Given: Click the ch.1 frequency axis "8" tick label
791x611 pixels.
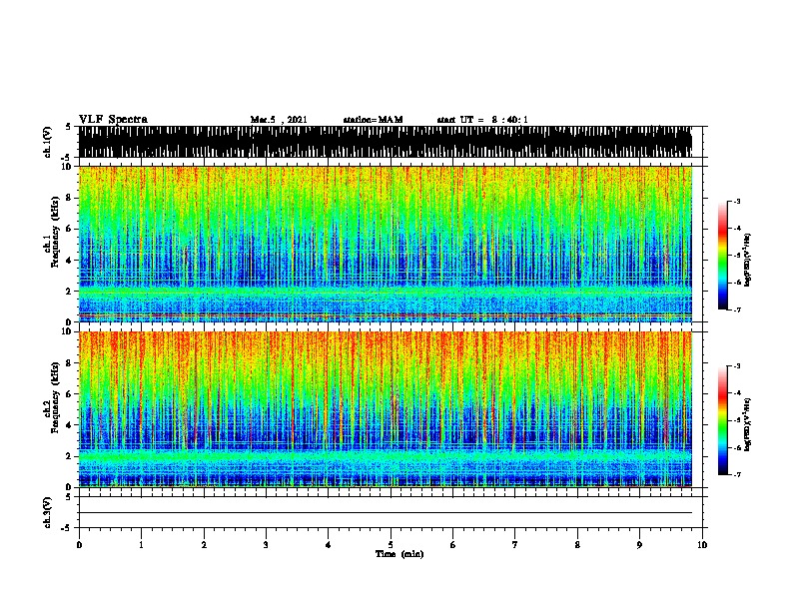Looking at the screenshot, I should click(69, 198).
